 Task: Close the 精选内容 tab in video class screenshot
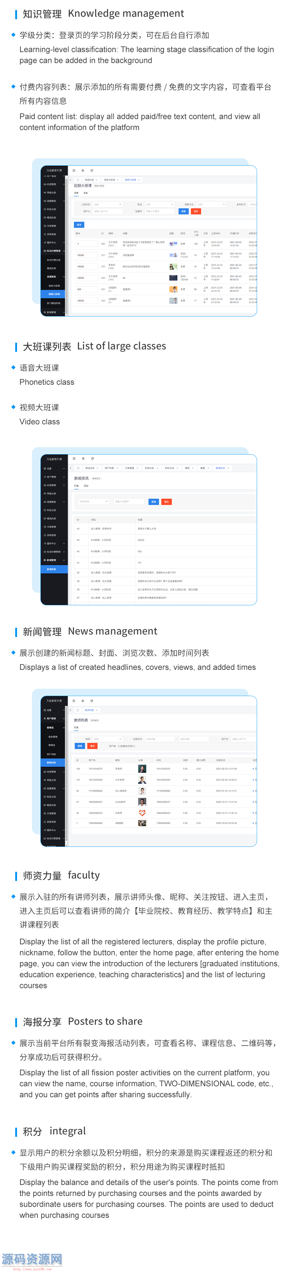[x=97, y=180]
